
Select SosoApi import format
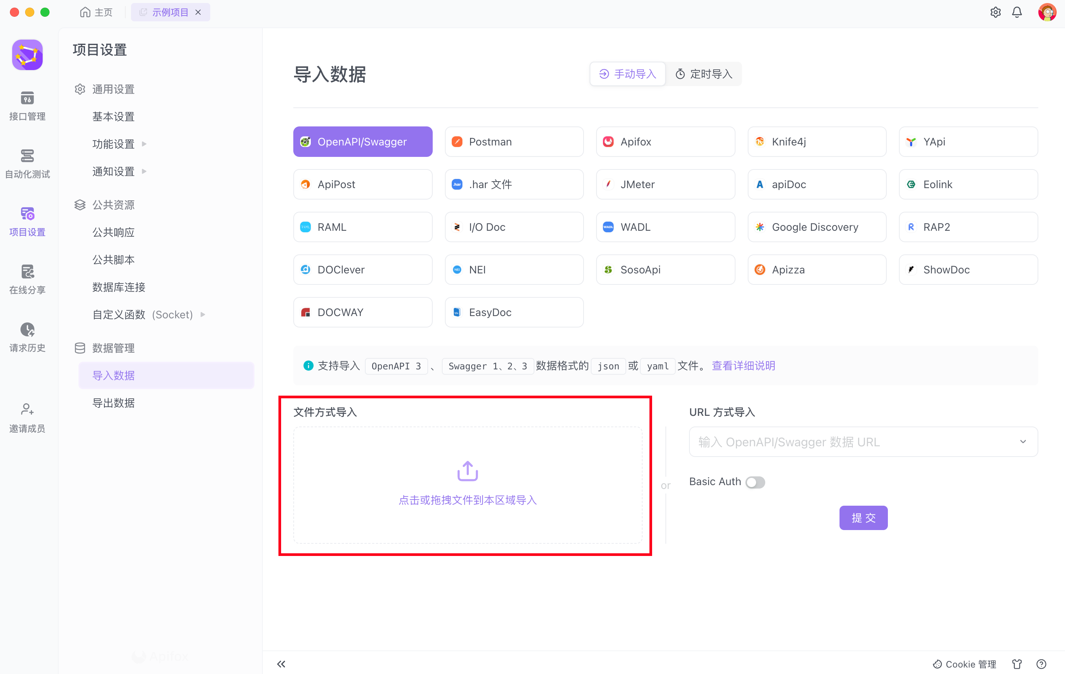(665, 270)
